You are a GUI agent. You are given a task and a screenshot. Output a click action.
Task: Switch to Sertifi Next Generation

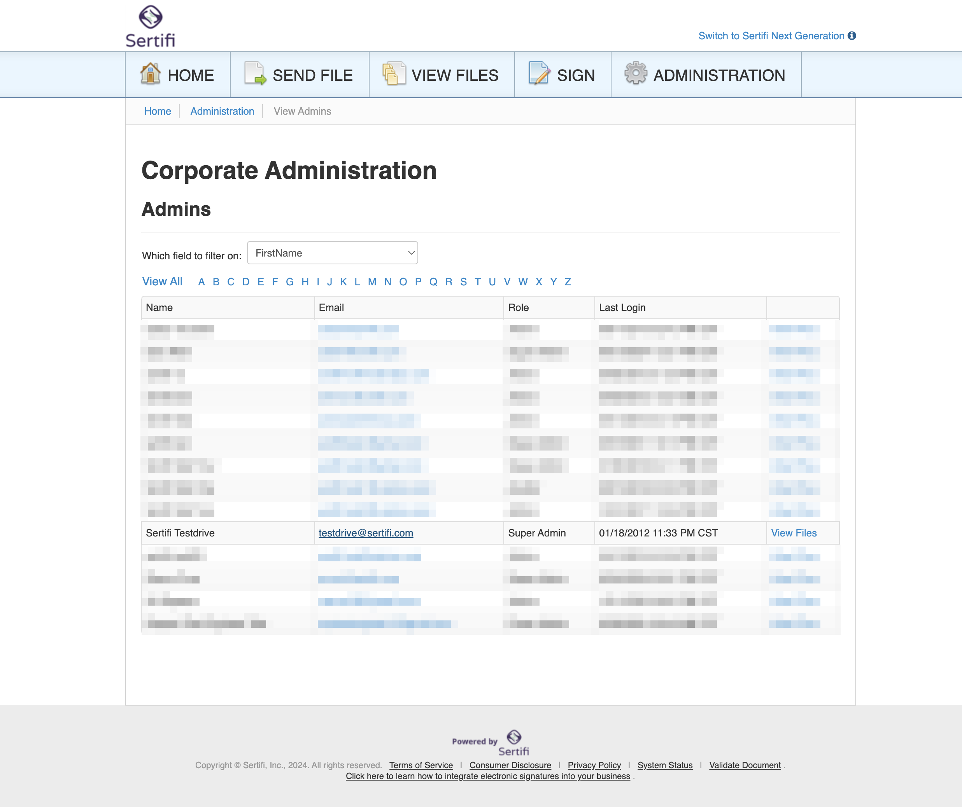[x=771, y=36]
